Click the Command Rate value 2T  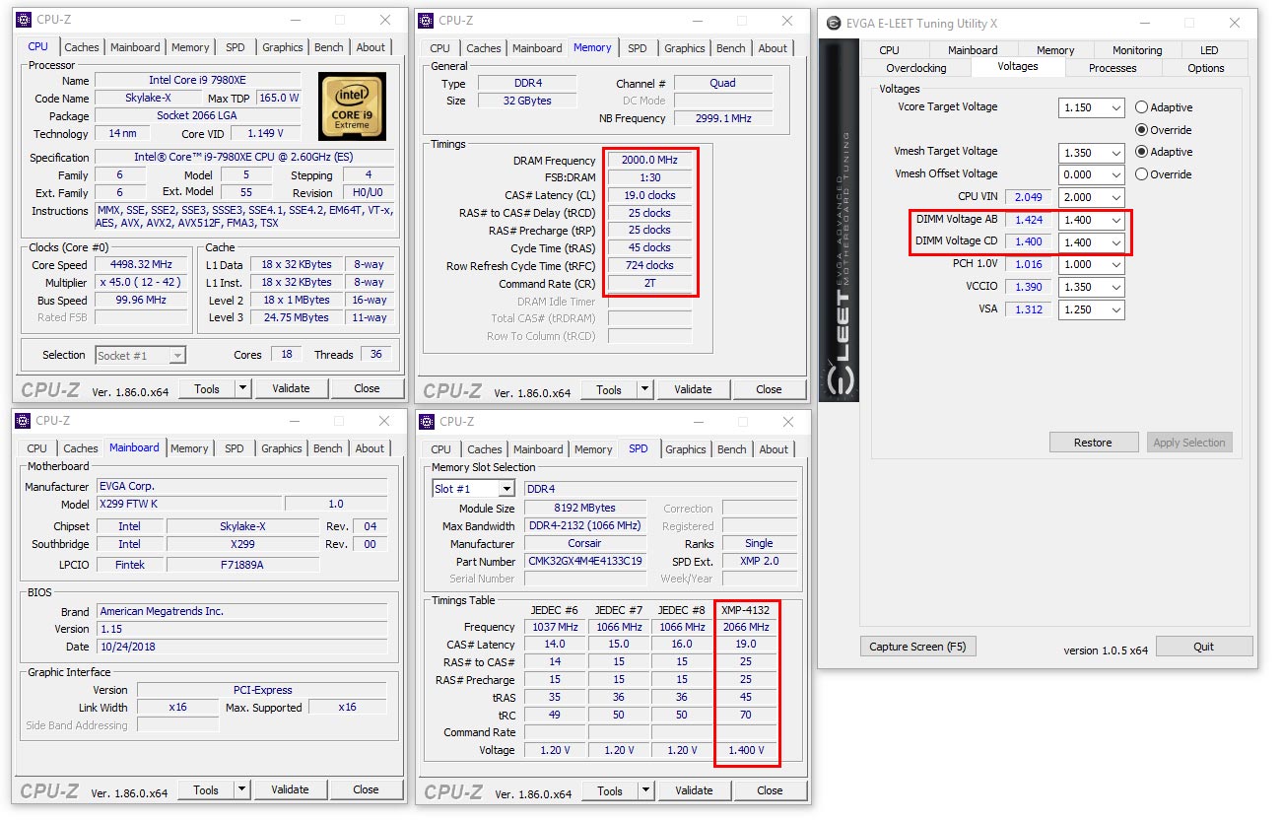pyautogui.click(x=649, y=284)
